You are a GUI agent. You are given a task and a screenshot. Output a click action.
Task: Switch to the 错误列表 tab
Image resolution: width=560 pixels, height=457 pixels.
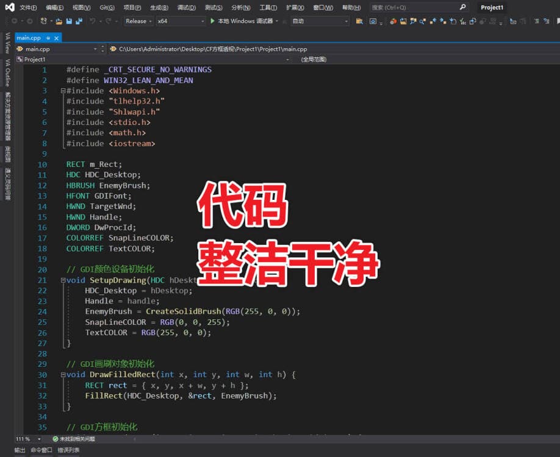point(68,450)
